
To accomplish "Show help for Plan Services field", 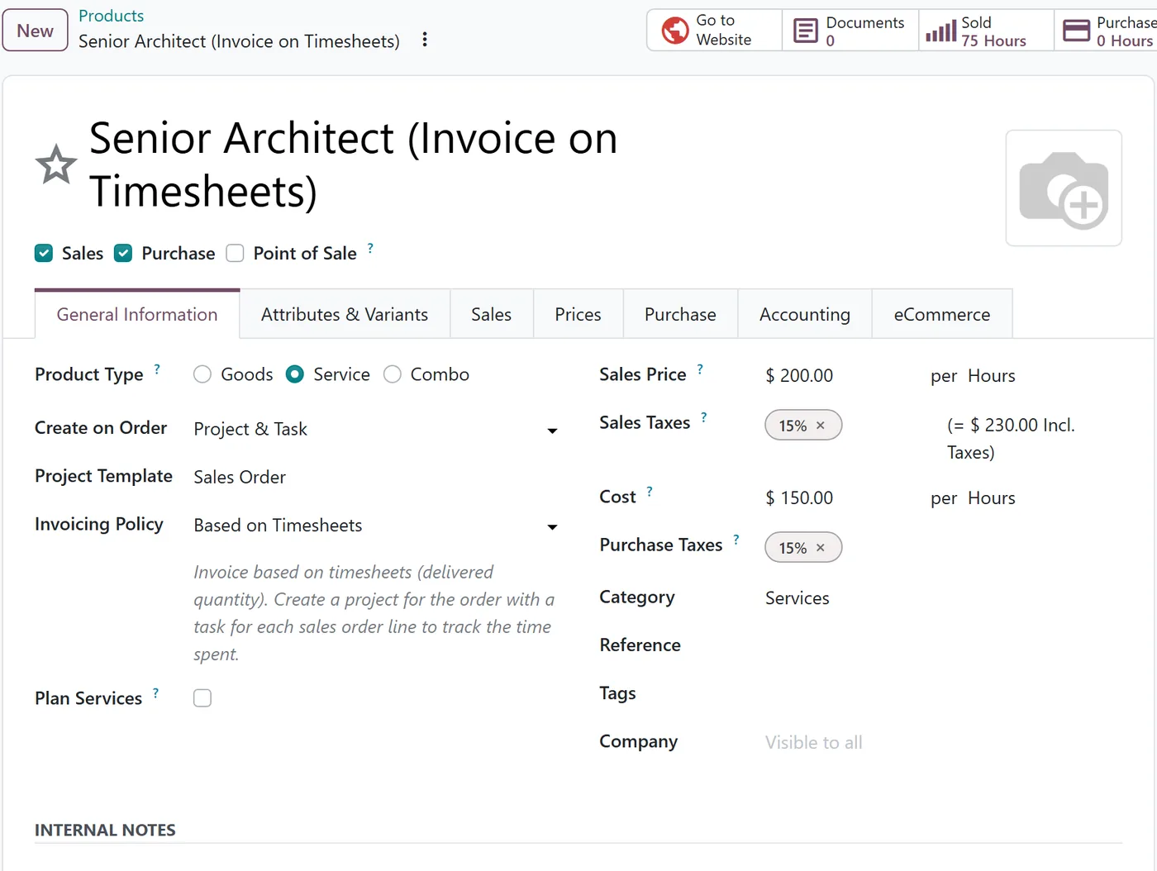I will (155, 693).
